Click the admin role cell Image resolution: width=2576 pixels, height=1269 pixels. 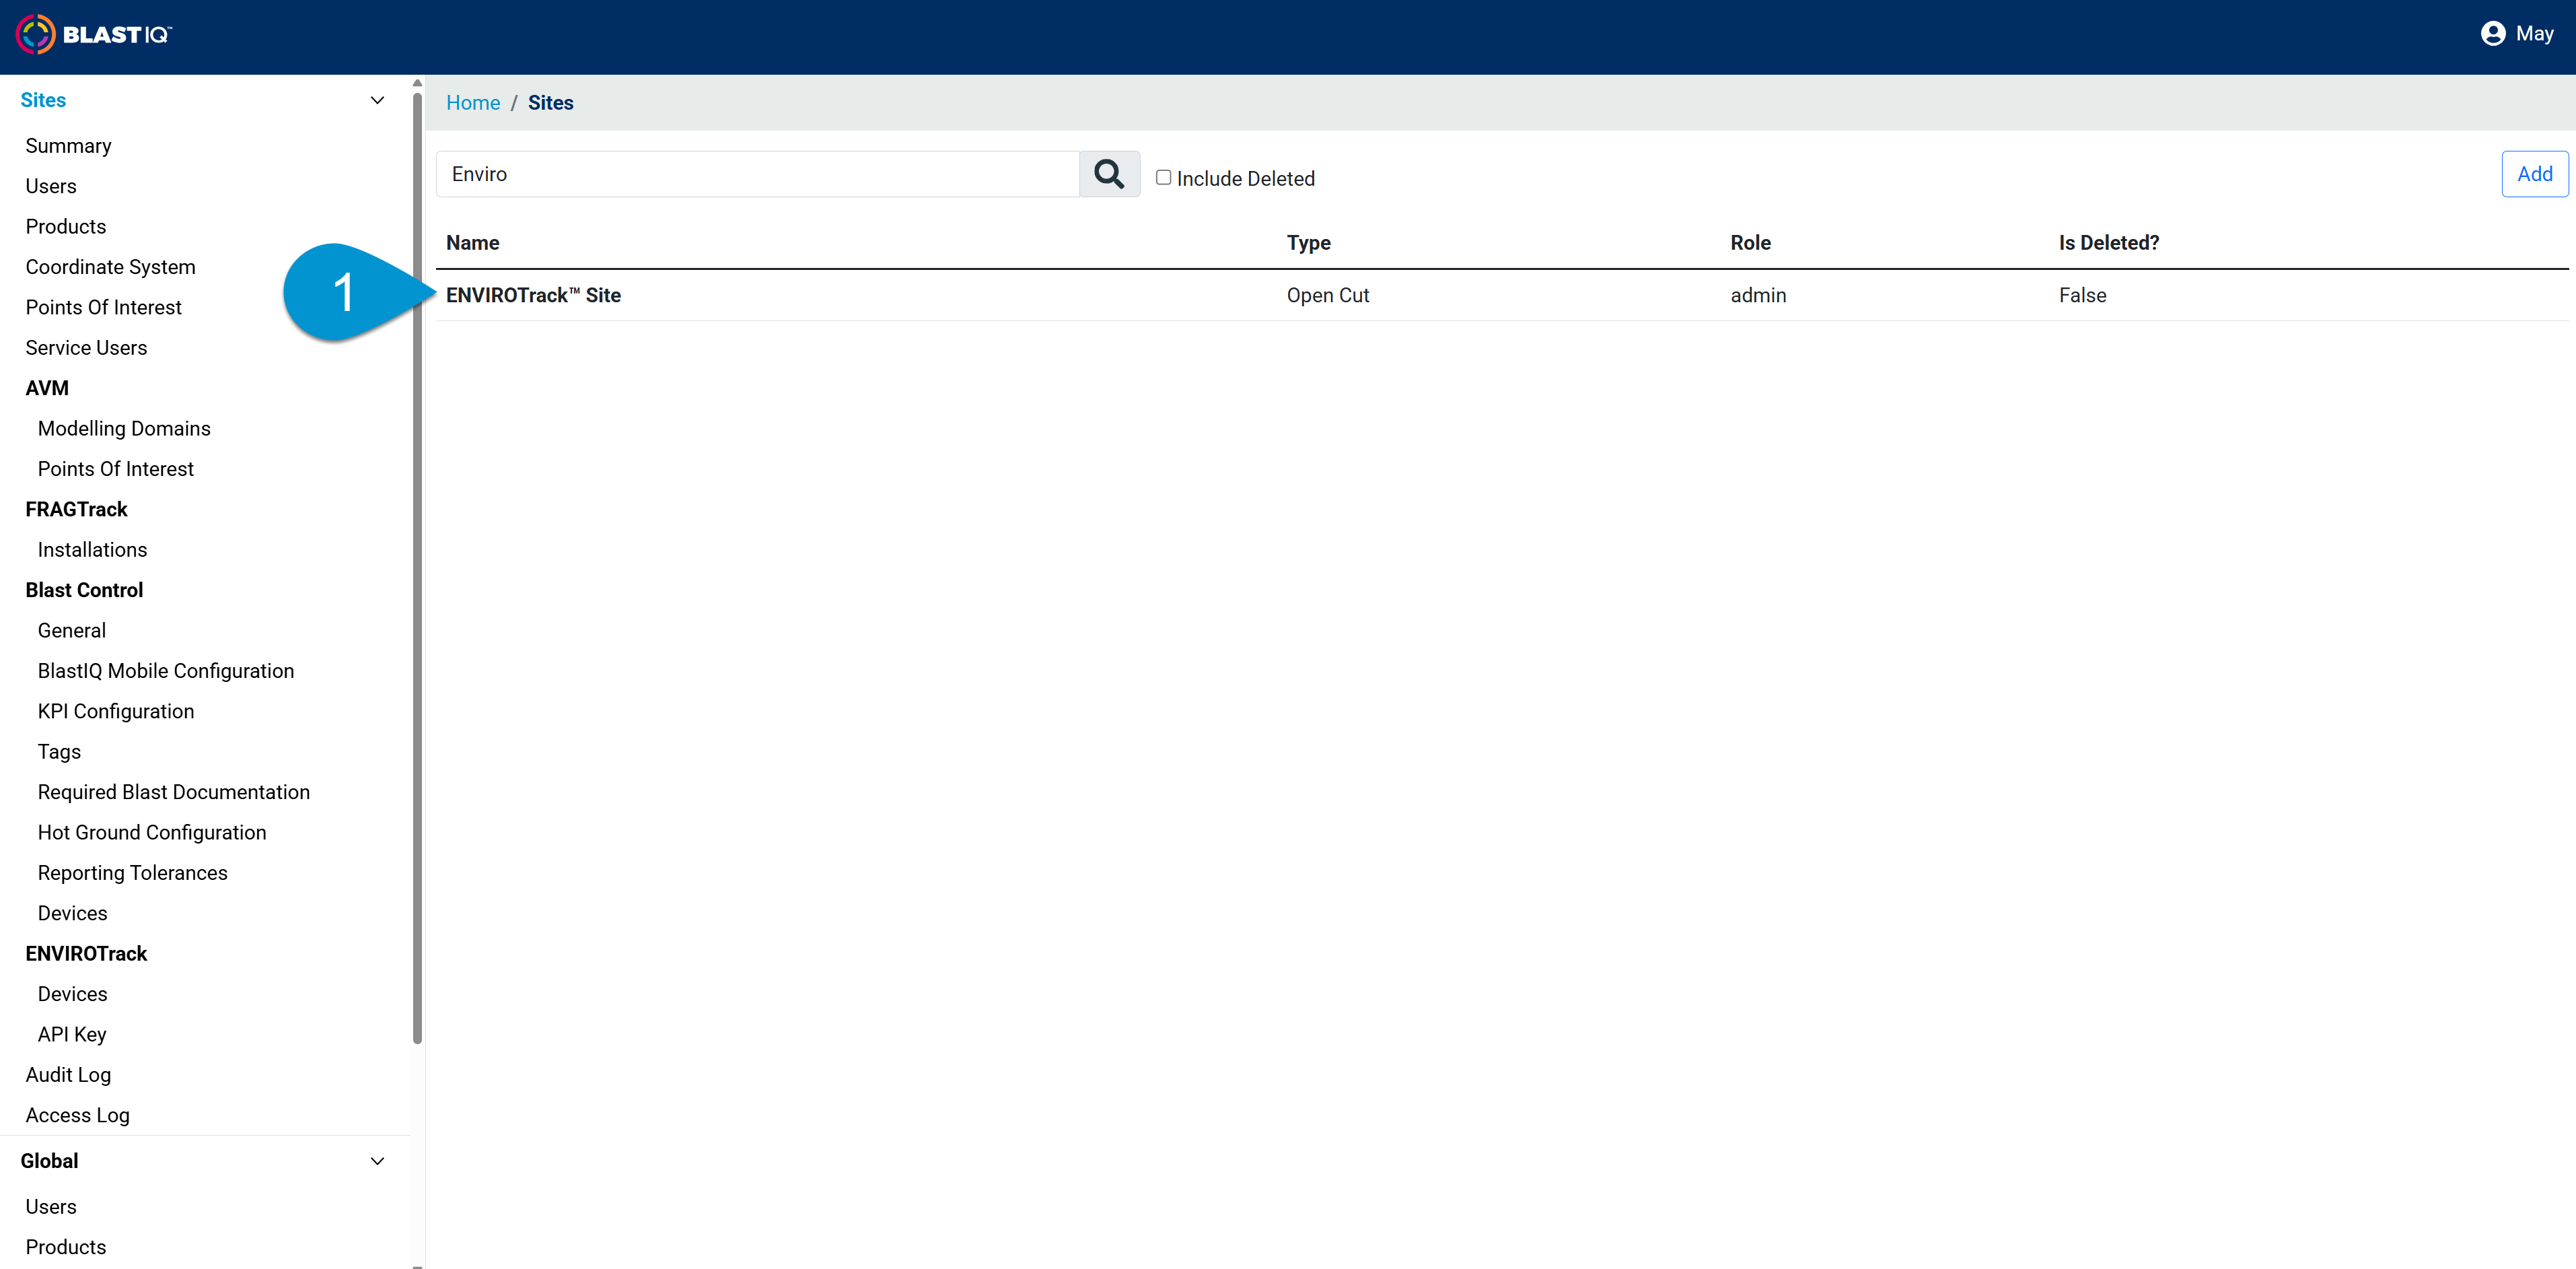pyautogui.click(x=1758, y=296)
